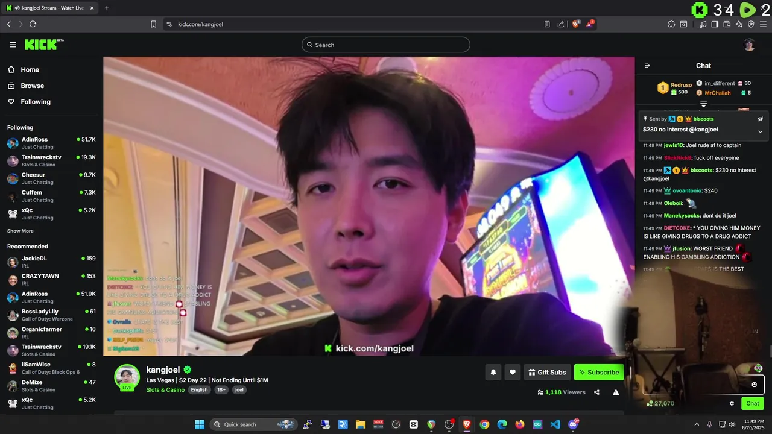Screen dimensions: 772x434
Task: Toggle browser sidebar panel icon
Action: point(715,24)
